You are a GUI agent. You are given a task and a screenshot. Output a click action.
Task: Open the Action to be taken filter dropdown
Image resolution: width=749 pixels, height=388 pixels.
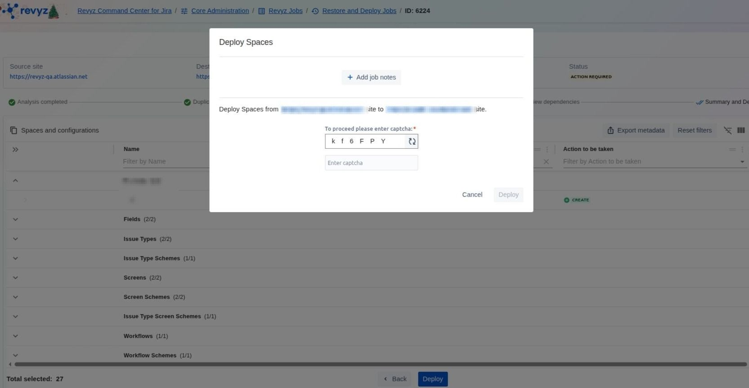pyautogui.click(x=742, y=161)
